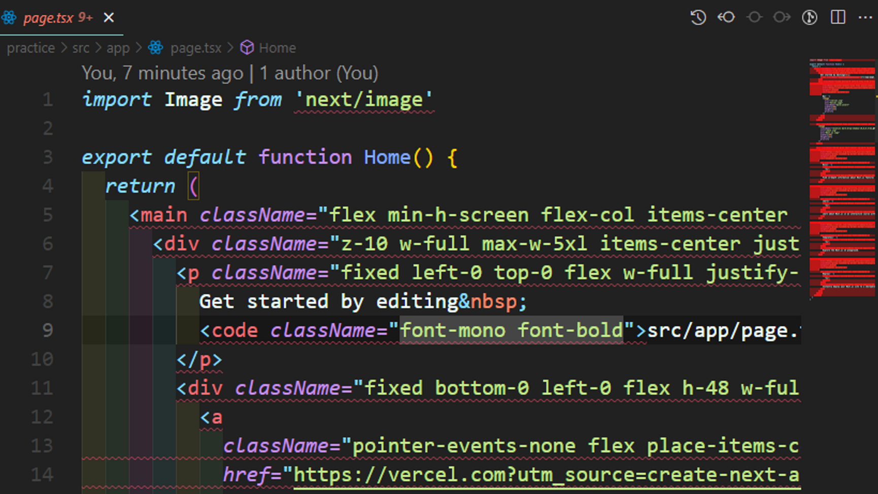Screen dimensions: 878x494
Task: Split the editor with the split icon
Action: (x=838, y=17)
